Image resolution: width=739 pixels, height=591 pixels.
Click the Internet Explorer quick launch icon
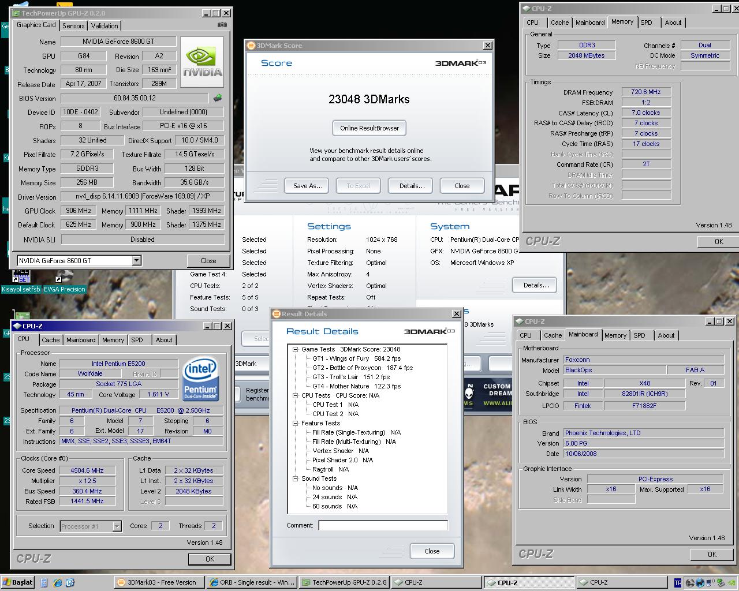click(x=58, y=582)
